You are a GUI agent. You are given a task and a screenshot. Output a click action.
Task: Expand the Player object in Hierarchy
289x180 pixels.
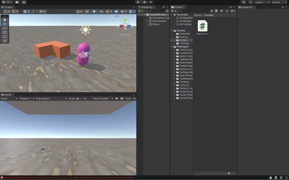pos(147,24)
